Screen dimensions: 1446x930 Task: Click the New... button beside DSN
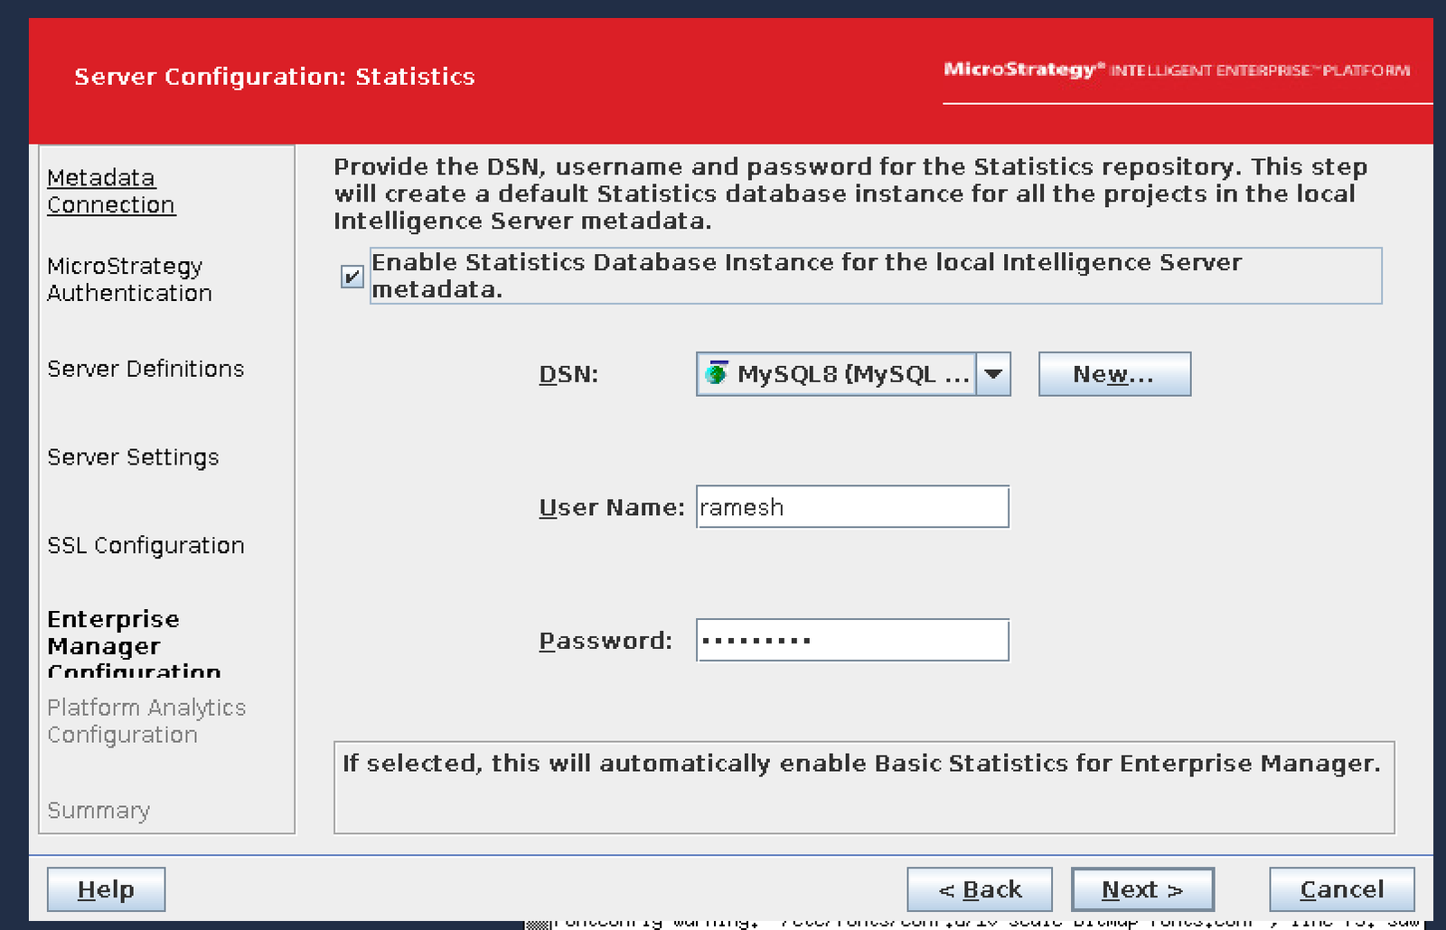pyautogui.click(x=1114, y=373)
